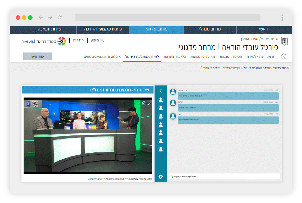The image size is (302, 203).
Task: Switch to the מרחב מנהלי tab
Action: coord(210,30)
